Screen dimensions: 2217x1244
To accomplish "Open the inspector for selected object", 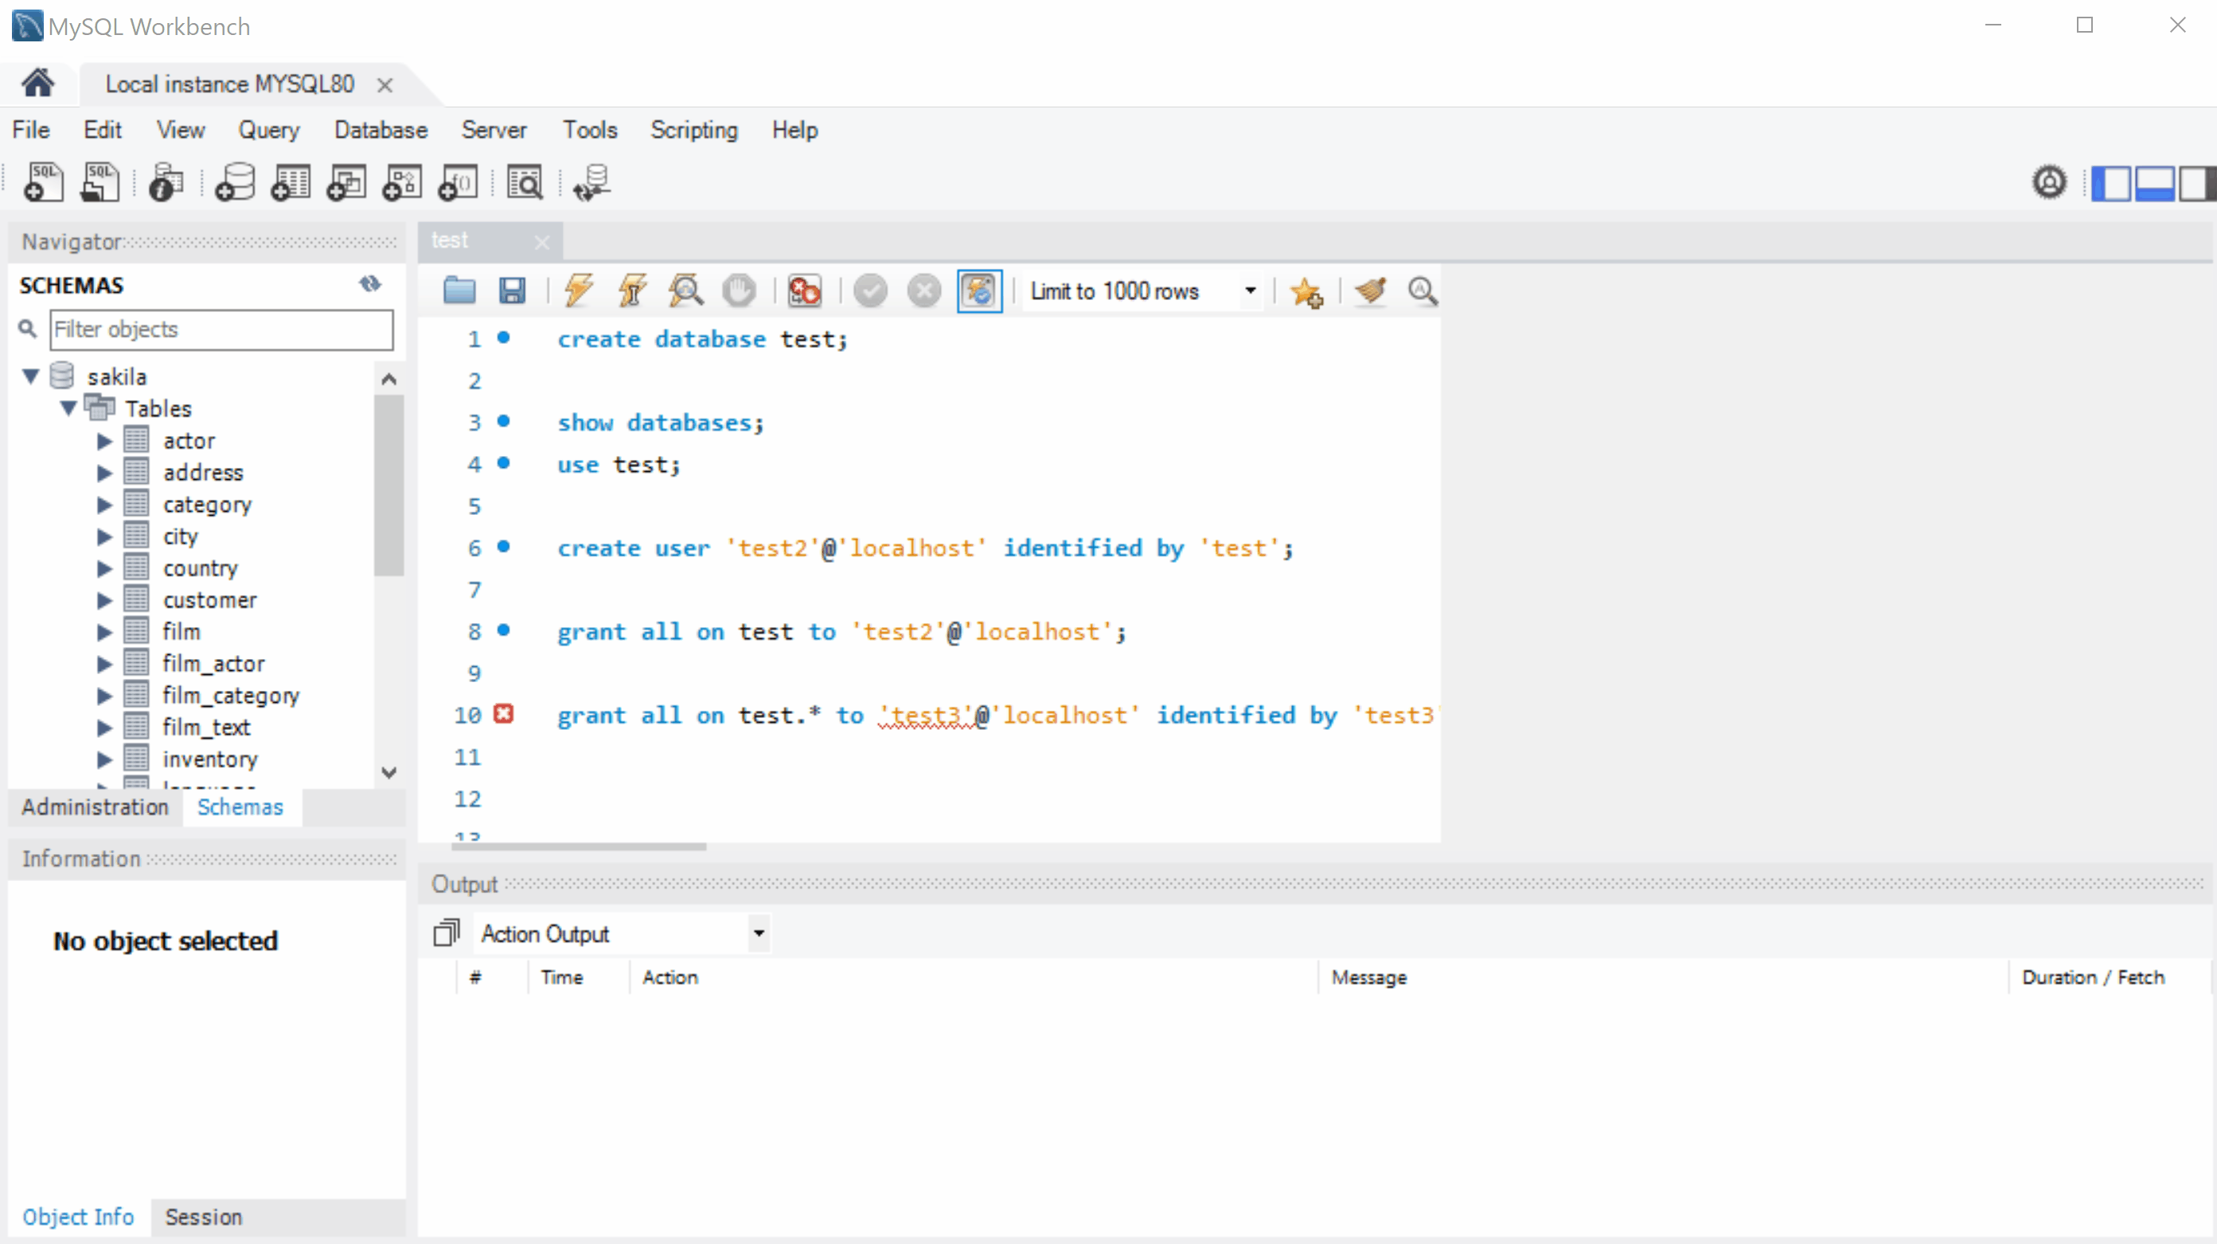I will click(166, 181).
